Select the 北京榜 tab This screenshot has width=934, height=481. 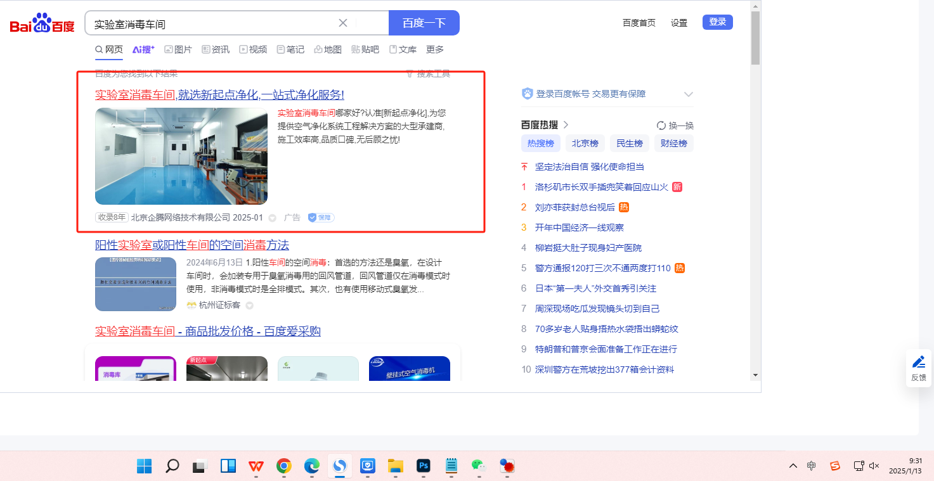585,143
